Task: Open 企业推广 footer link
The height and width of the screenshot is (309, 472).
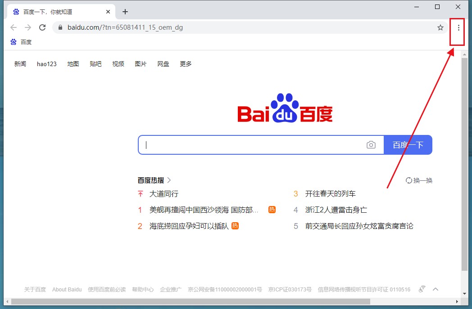Action: pos(171,290)
